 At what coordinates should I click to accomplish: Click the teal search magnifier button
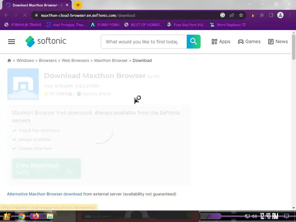pos(193,42)
